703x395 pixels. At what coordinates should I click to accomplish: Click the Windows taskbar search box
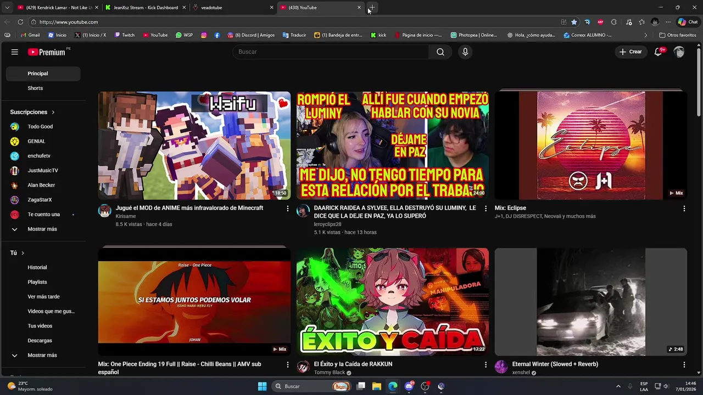pos(311,386)
